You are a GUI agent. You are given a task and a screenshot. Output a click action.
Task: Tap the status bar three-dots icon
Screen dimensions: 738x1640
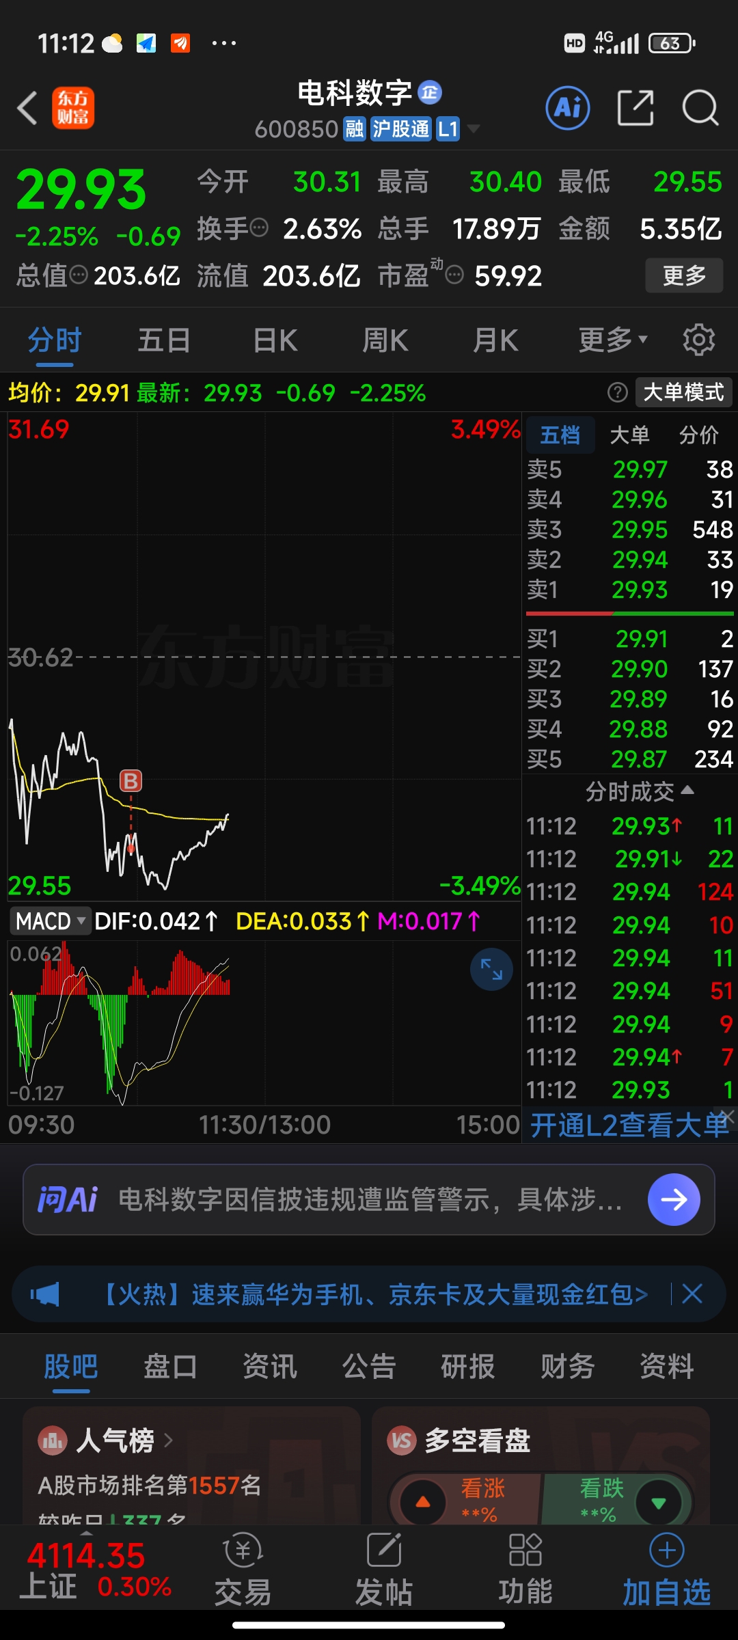(224, 43)
